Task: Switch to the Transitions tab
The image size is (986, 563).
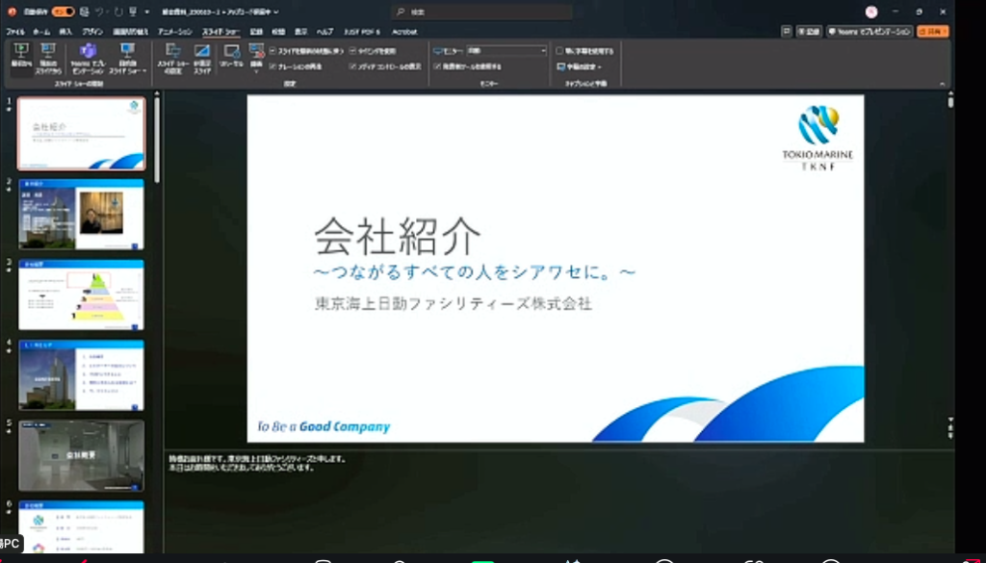Action: click(x=131, y=32)
